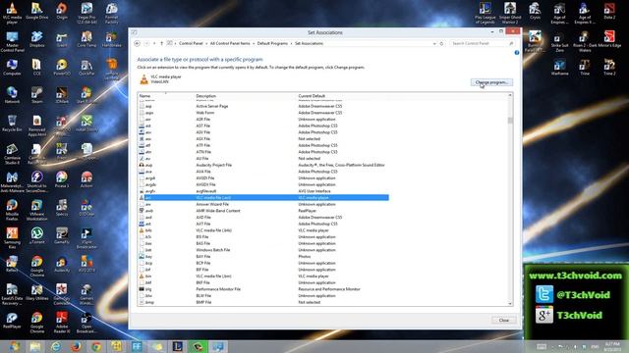Click the up-one-level arrow in address bar
This screenshot has height=353, width=629.
tap(161, 43)
